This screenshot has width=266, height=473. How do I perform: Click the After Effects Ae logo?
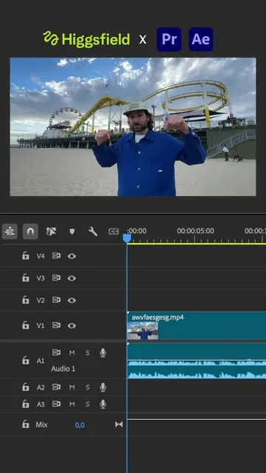click(x=201, y=39)
